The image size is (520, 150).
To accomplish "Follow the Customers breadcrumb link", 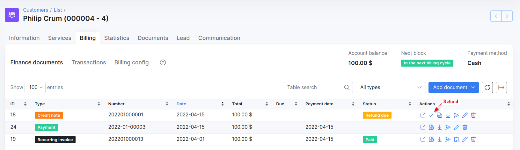I will pos(35,10).
